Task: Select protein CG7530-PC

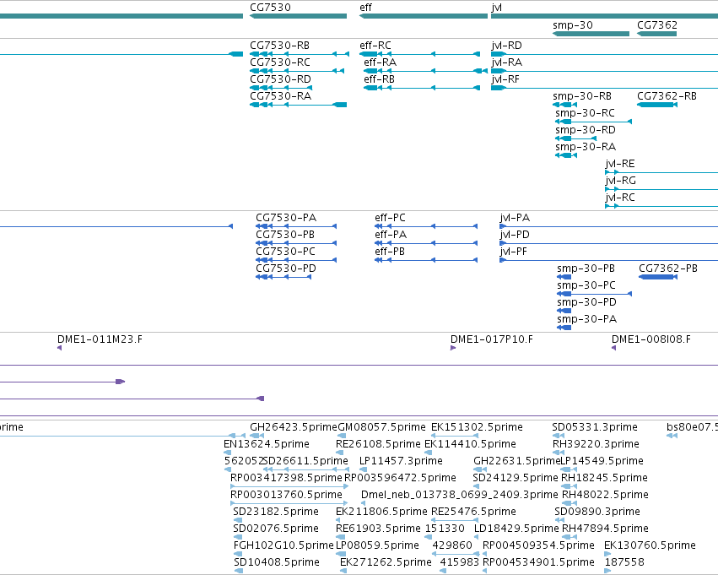Action: (296, 260)
